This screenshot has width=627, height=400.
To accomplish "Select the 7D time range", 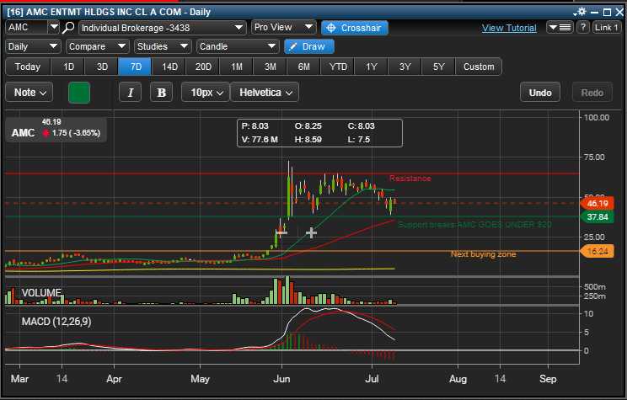I will pyautogui.click(x=135, y=67).
